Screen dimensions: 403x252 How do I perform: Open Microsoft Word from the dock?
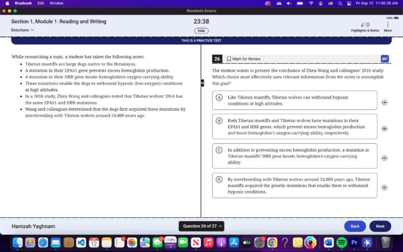click(329, 242)
